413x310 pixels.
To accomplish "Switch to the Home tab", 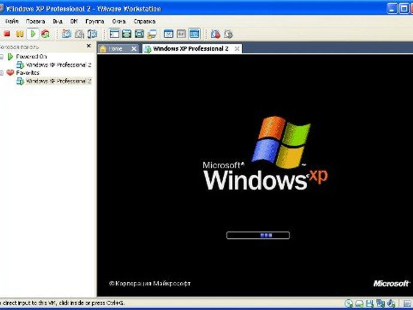I will point(115,48).
